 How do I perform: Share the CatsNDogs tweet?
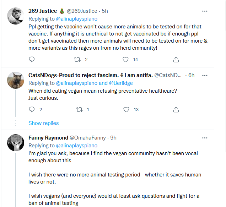click(x=176, y=110)
